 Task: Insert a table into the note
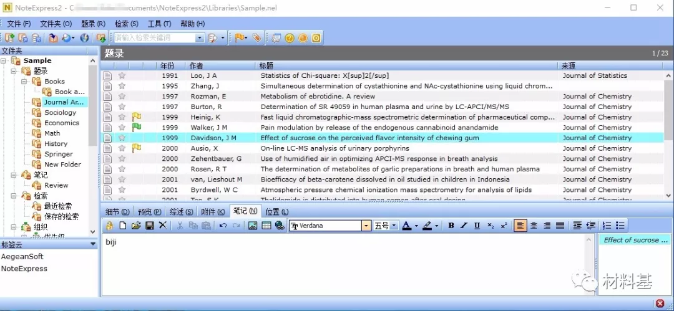click(x=266, y=226)
